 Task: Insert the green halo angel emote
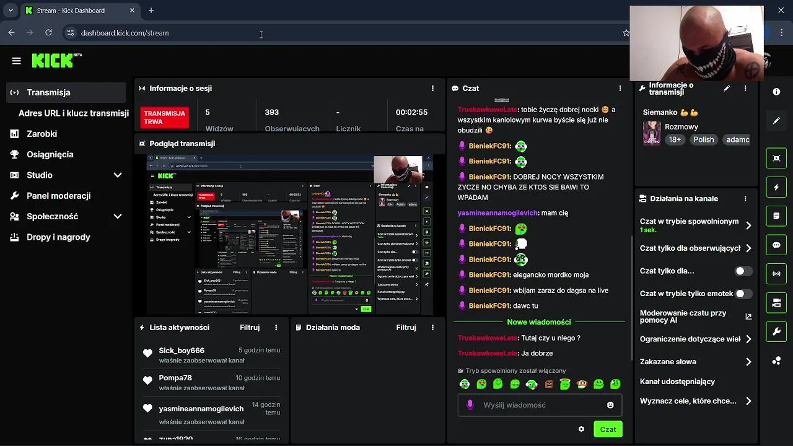pos(565,384)
